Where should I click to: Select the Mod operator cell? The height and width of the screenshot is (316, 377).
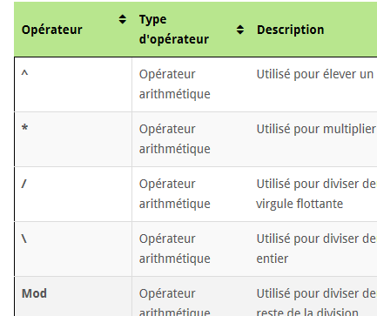73,296
